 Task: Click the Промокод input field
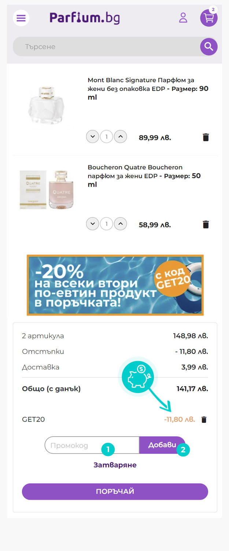point(92,445)
